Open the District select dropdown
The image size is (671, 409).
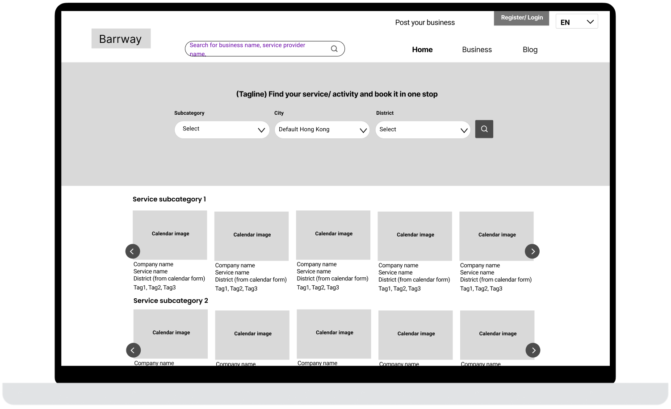[423, 129]
